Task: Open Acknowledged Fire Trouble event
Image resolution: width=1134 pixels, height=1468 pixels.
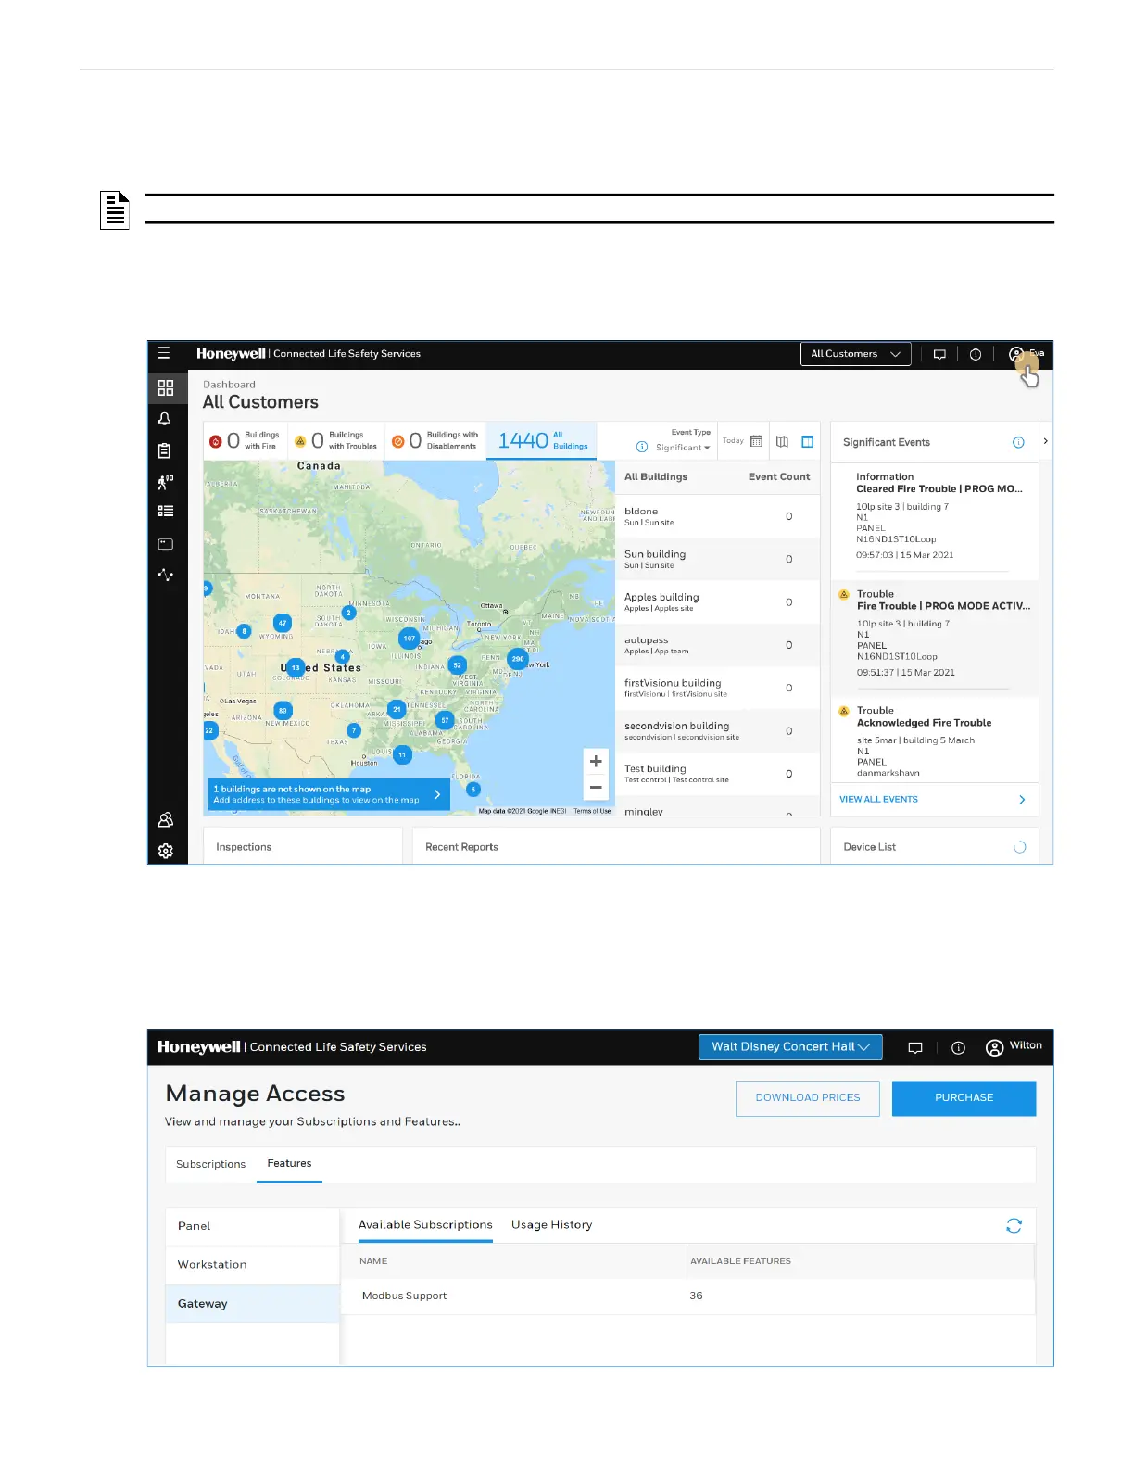Action: (x=934, y=741)
